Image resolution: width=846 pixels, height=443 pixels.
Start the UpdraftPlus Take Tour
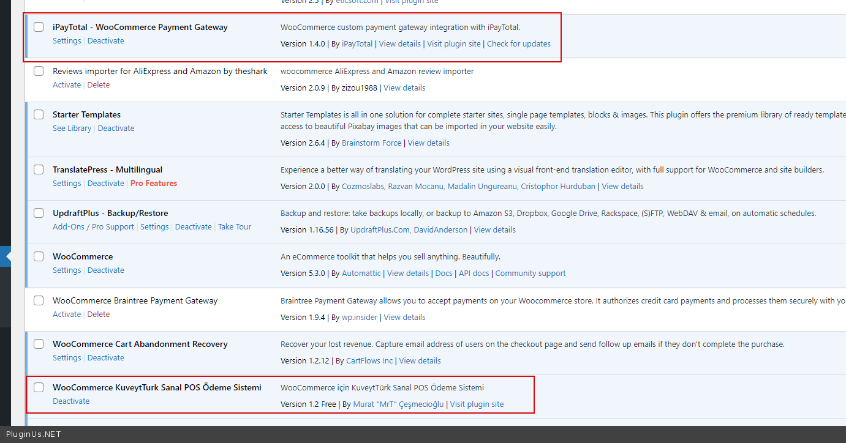click(234, 227)
